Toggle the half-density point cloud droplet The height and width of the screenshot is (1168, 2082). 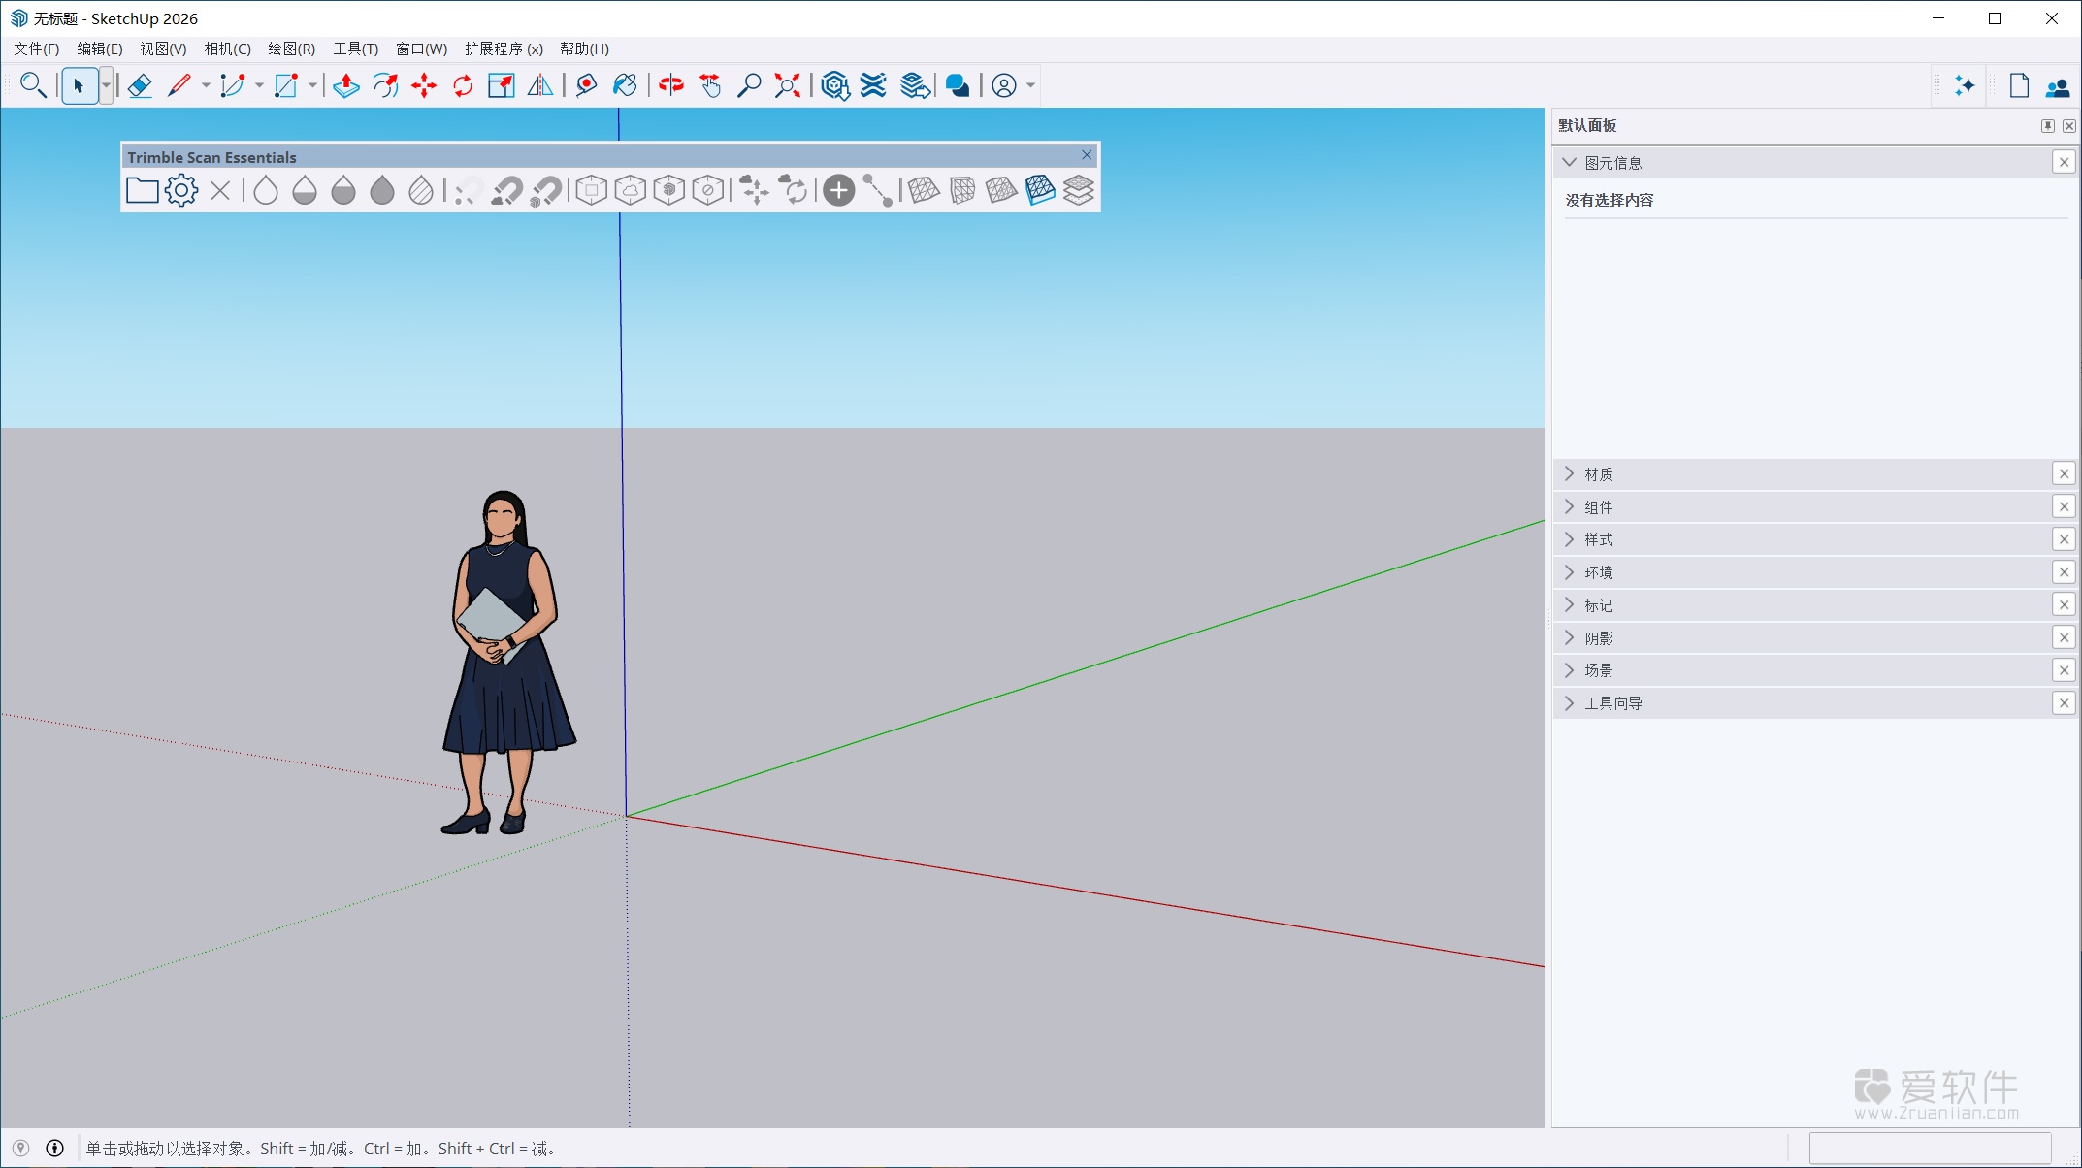304,190
